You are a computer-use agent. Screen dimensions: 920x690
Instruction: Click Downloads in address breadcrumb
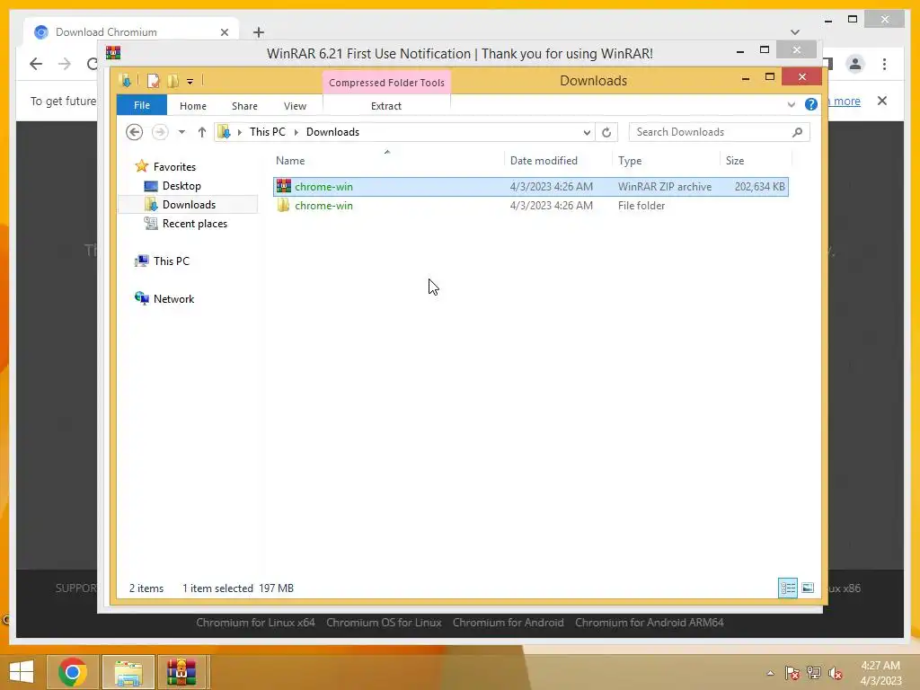[x=332, y=132]
